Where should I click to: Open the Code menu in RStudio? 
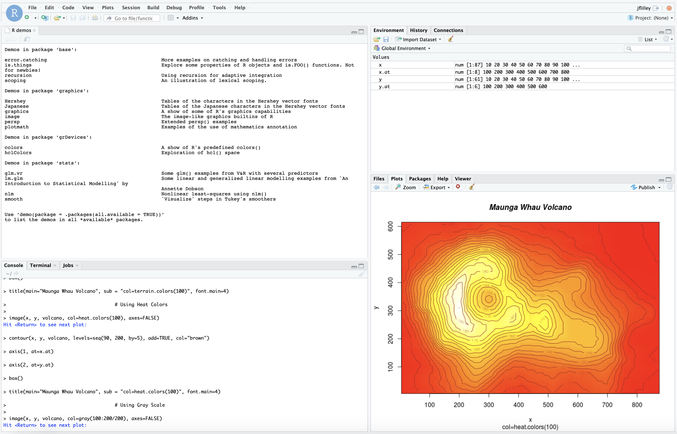click(x=67, y=7)
